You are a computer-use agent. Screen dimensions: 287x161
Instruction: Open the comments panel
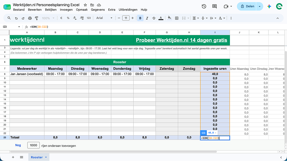214,6
